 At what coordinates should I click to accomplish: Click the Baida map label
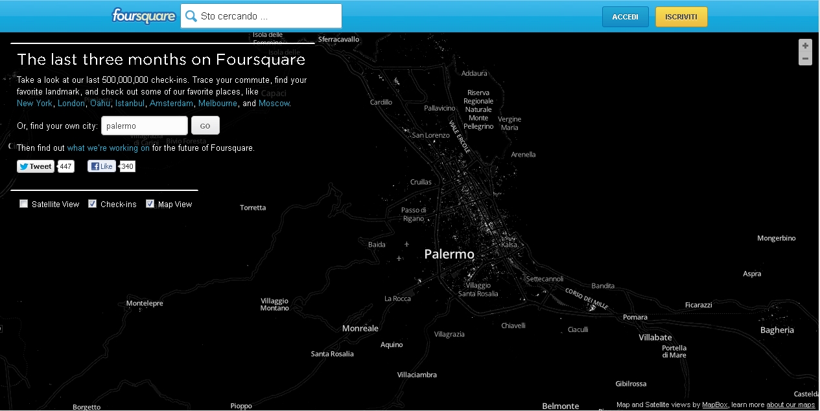coord(377,245)
